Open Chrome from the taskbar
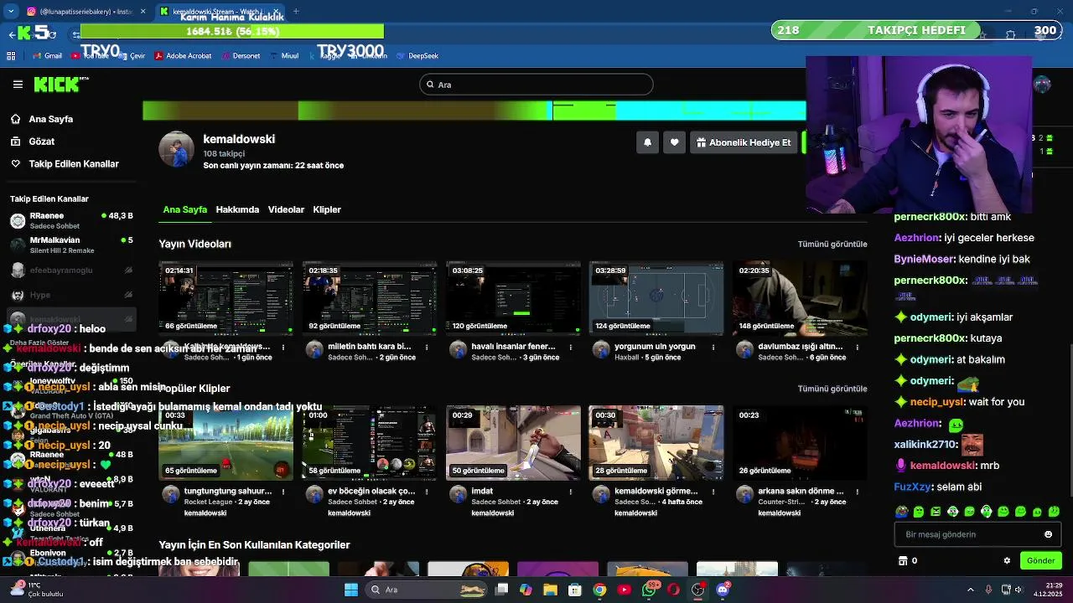Image resolution: width=1073 pixels, height=603 pixels. [x=599, y=590]
